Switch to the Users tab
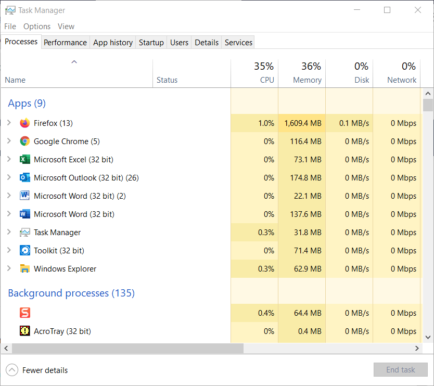 [179, 42]
